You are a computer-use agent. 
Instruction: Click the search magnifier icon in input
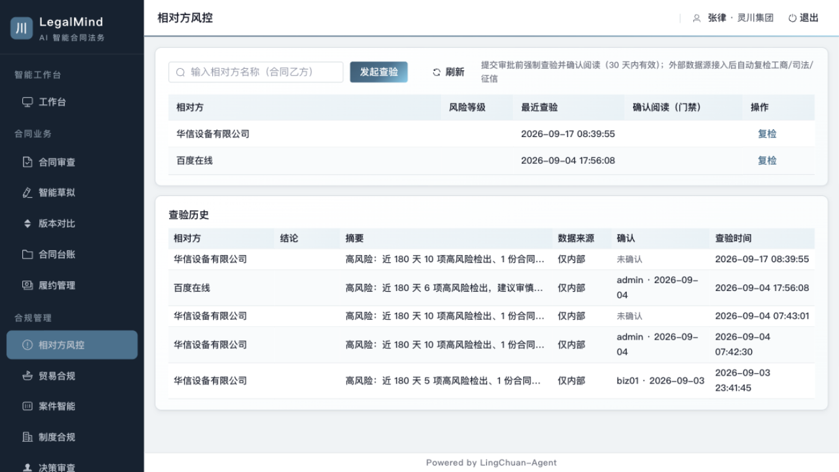pos(180,72)
